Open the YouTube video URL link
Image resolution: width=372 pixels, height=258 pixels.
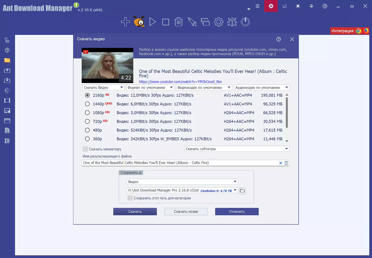pos(180,82)
